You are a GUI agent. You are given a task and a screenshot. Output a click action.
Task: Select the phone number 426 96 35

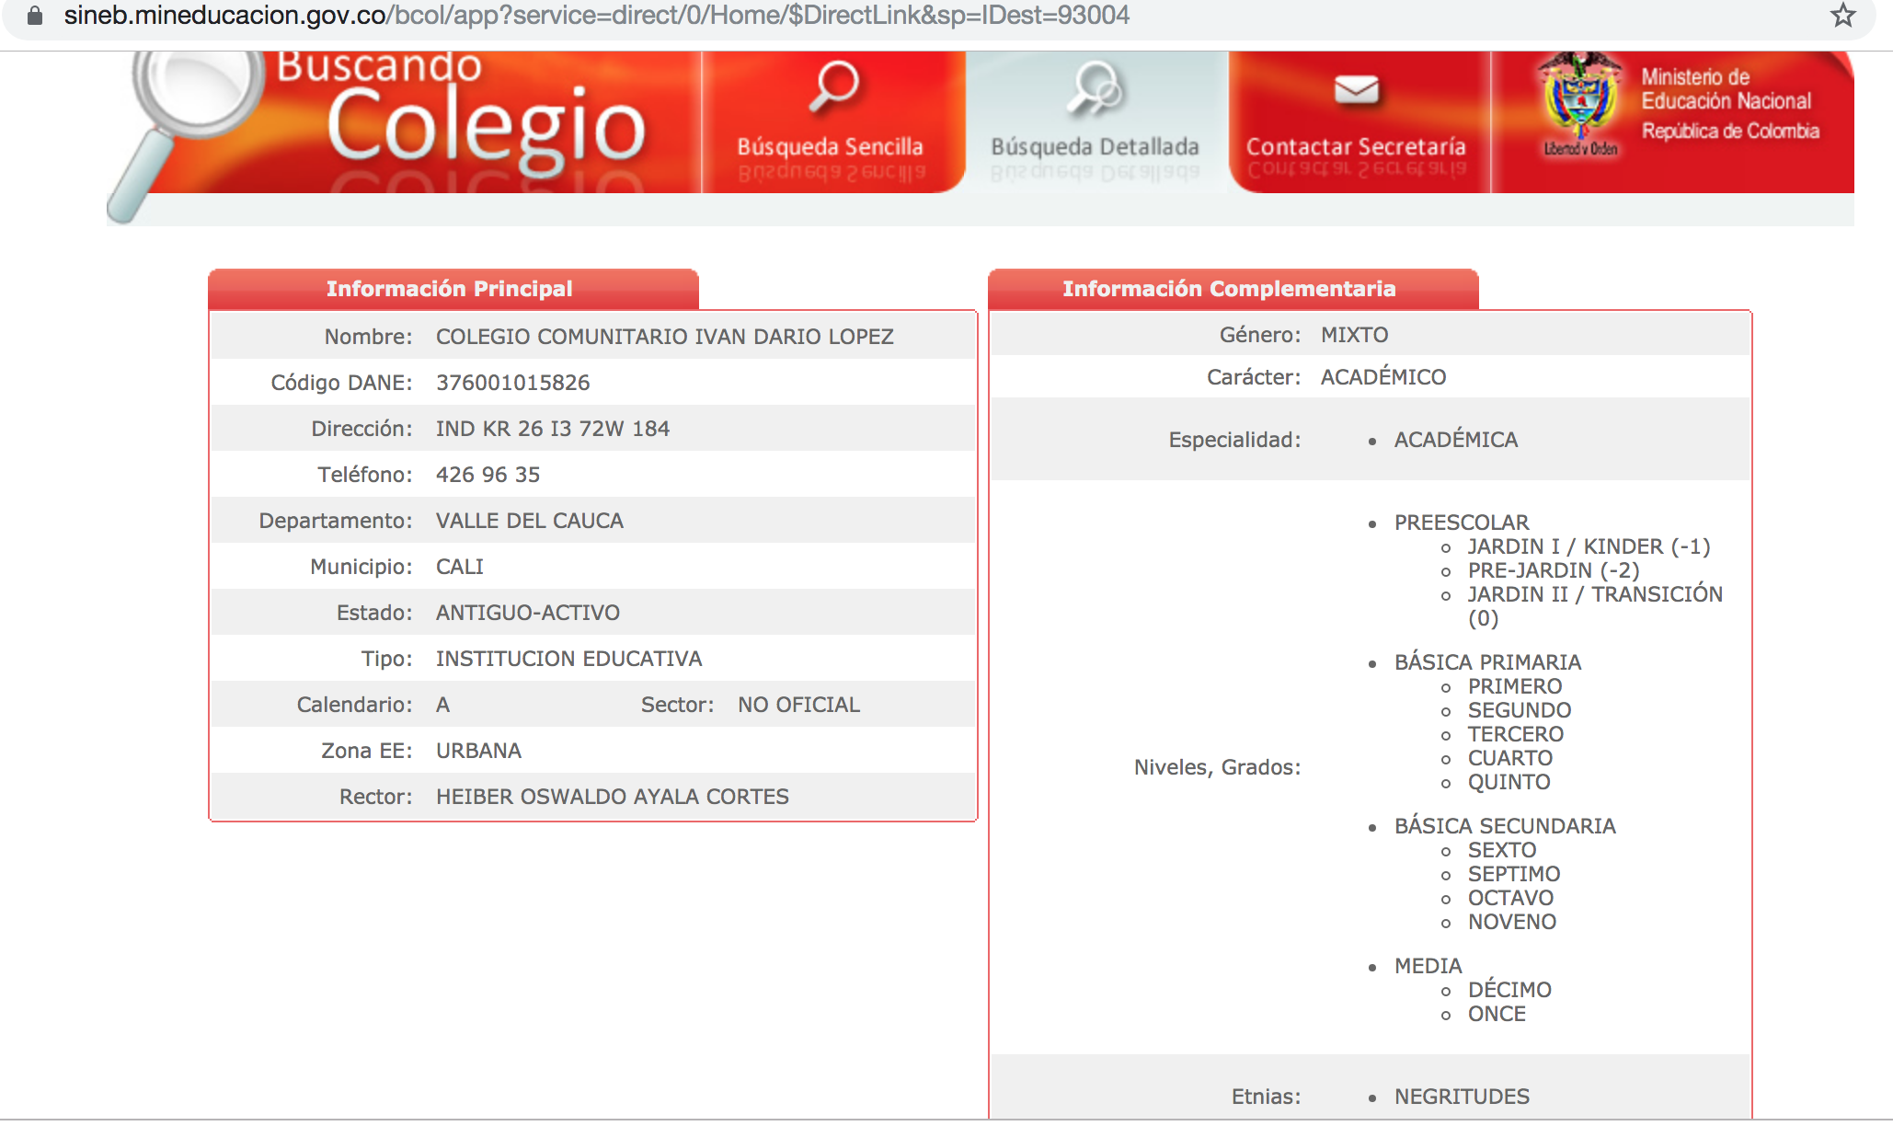pyautogui.click(x=488, y=475)
